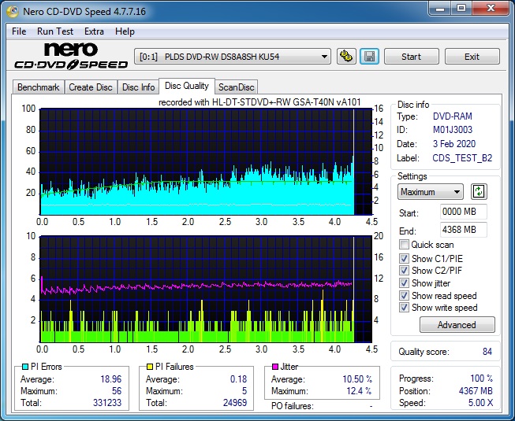Open the Help menu
The width and height of the screenshot is (515, 421).
click(x=125, y=31)
